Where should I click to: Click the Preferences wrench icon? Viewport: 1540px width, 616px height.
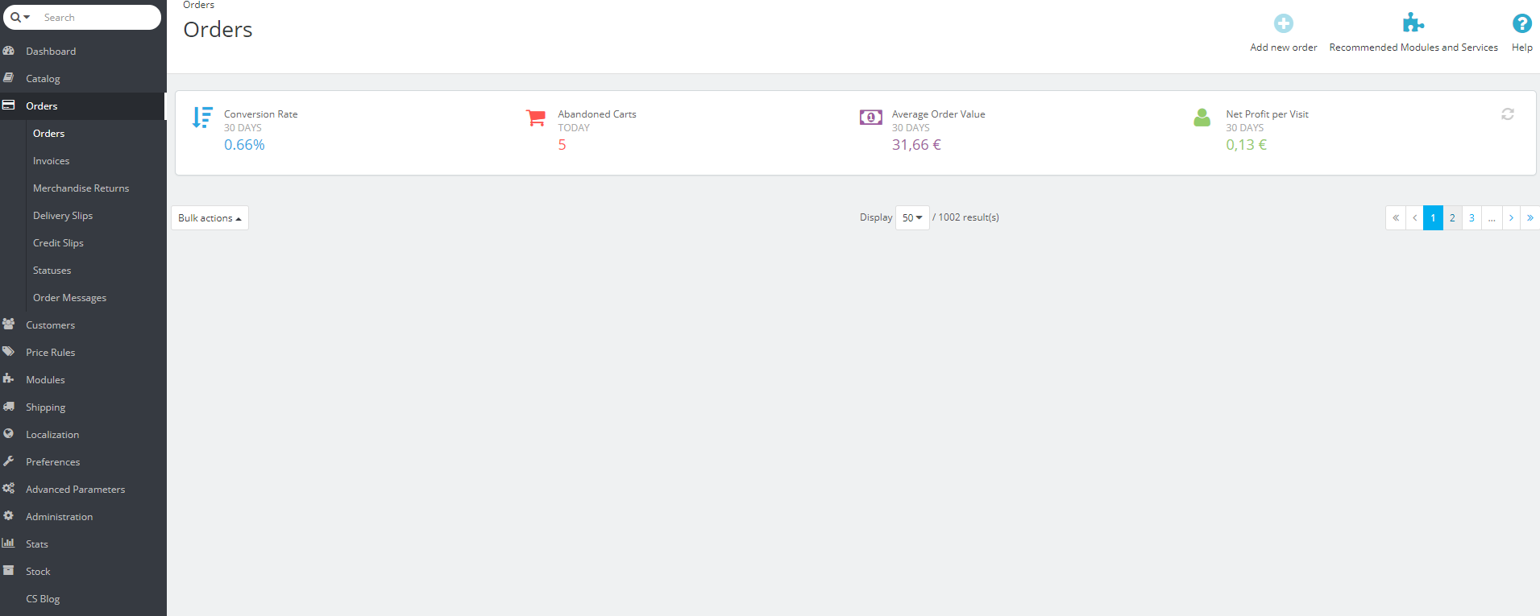pos(9,461)
